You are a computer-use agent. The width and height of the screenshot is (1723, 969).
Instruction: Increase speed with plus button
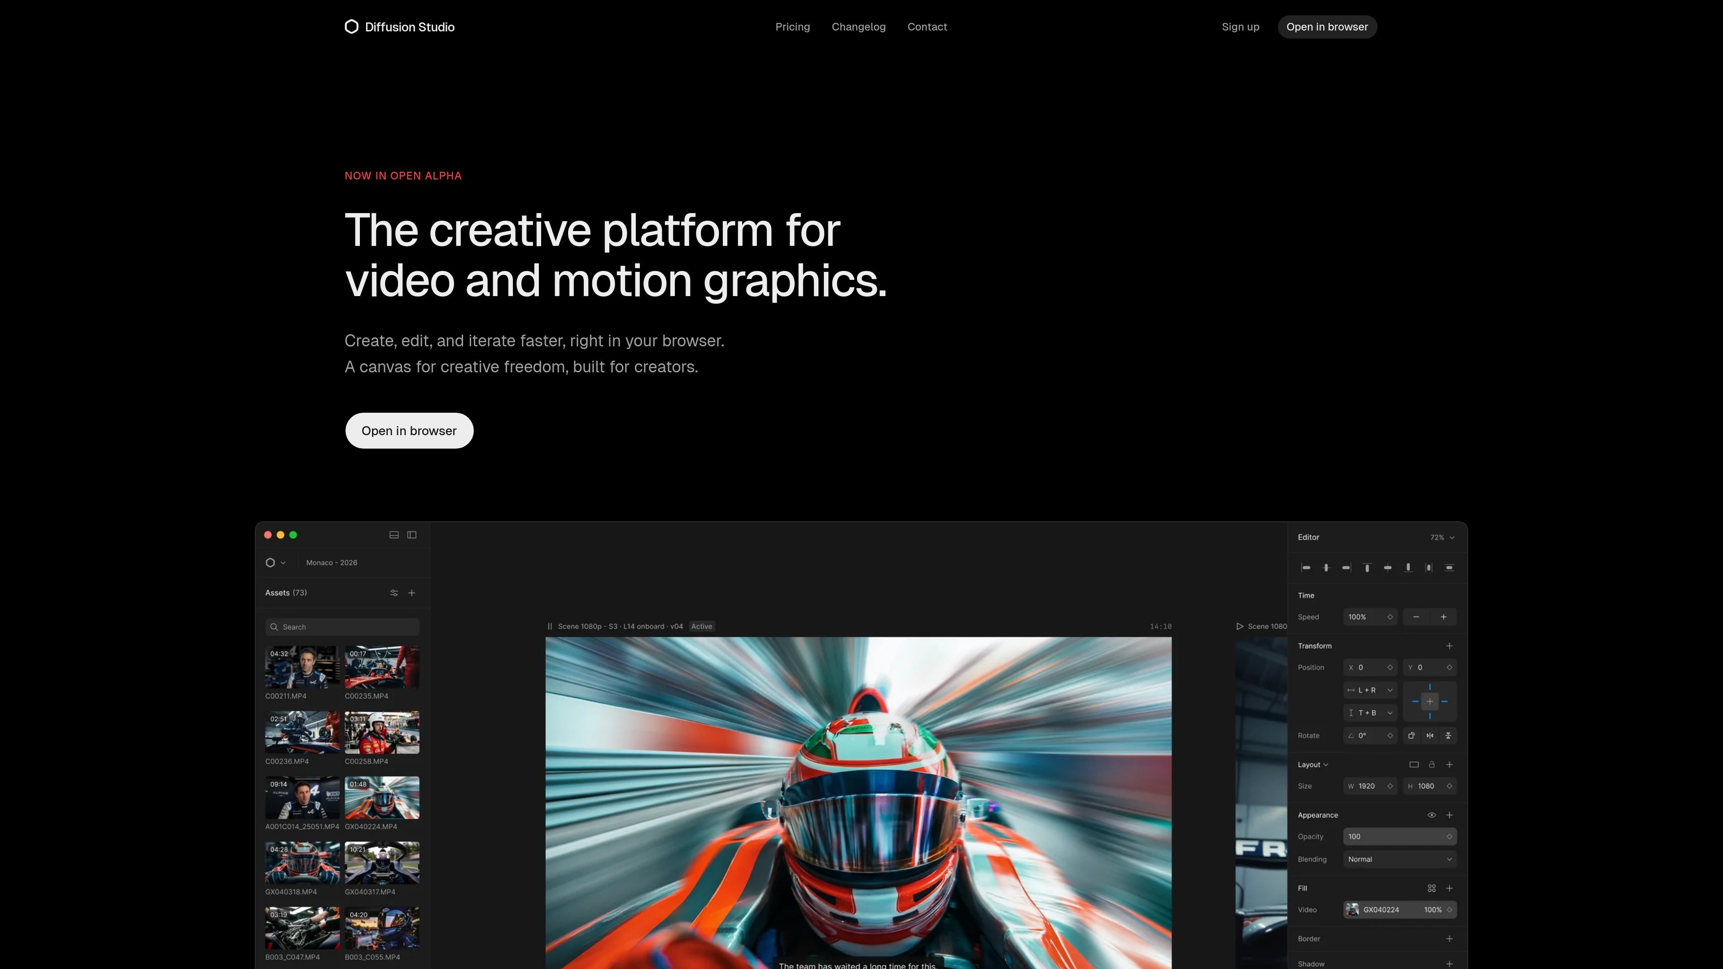click(x=1443, y=617)
